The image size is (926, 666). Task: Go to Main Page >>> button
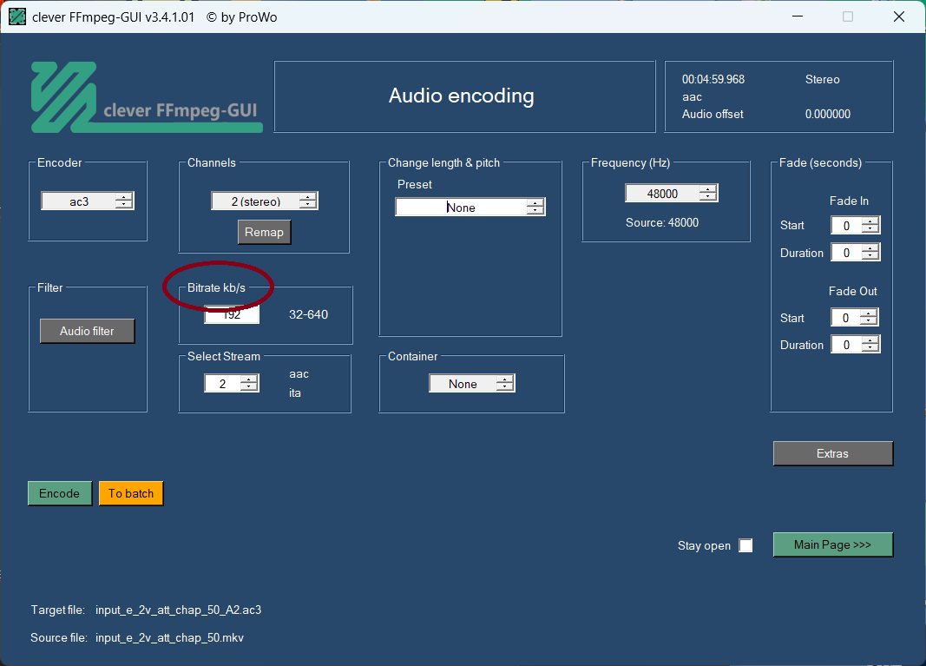pyautogui.click(x=832, y=544)
